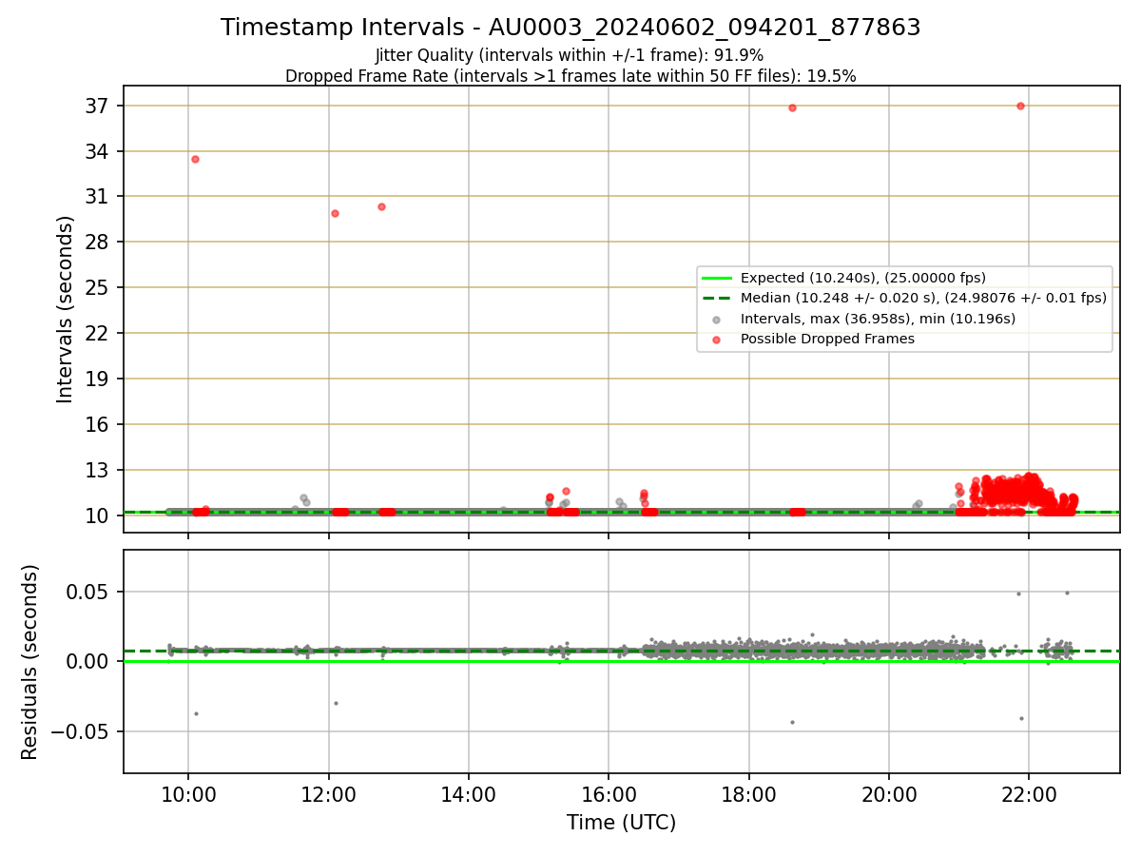Image resolution: width=1141 pixels, height=856 pixels.
Task: Click the 18:00 x-axis tick label
Action: (749, 794)
